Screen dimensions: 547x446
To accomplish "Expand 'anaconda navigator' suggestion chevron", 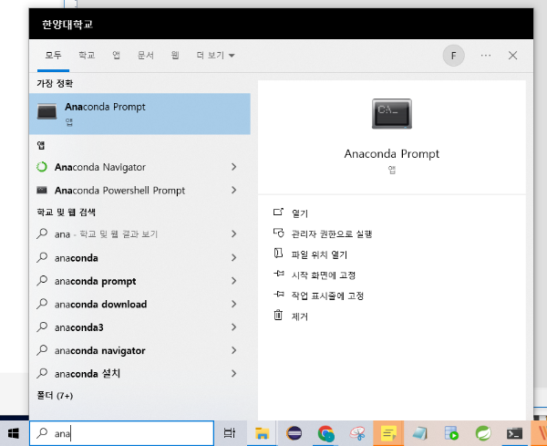I will click(x=233, y=350).
